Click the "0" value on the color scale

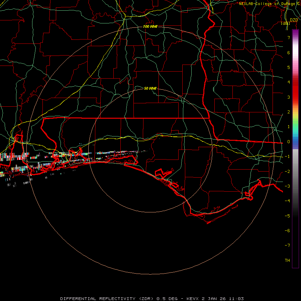289,142
